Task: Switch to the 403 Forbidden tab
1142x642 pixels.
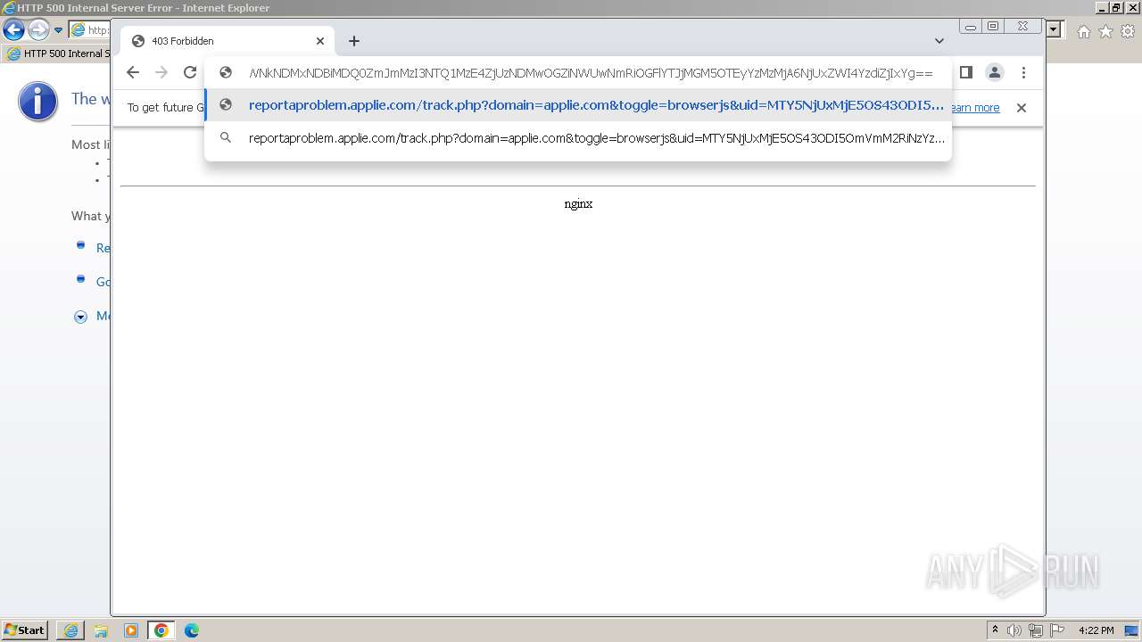Action: [228, 41]
